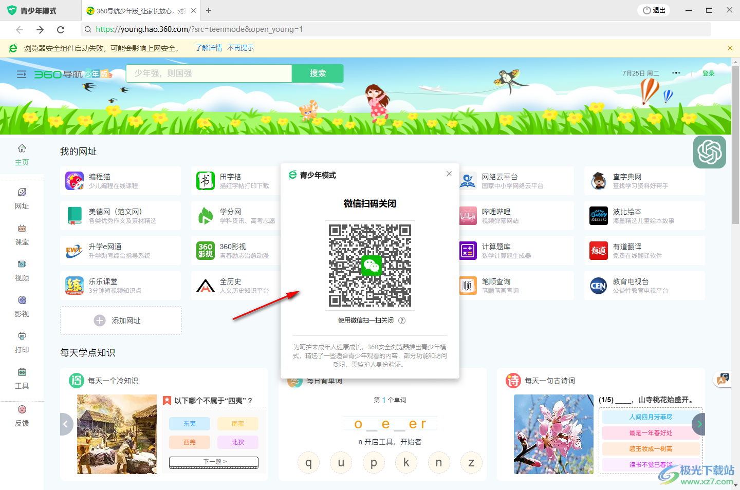Open 工具 in left sidebar

[22, 378]
